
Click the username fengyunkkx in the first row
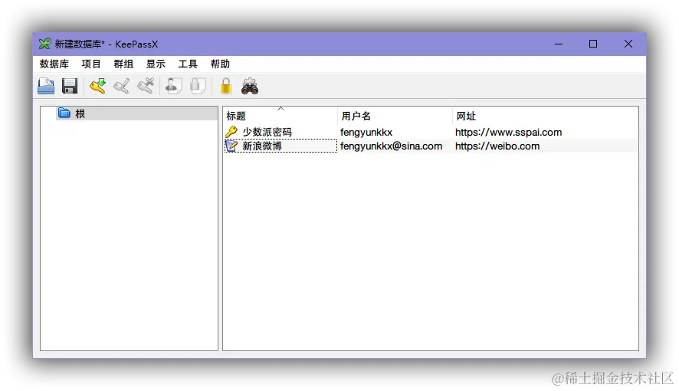tap(366, 132)
